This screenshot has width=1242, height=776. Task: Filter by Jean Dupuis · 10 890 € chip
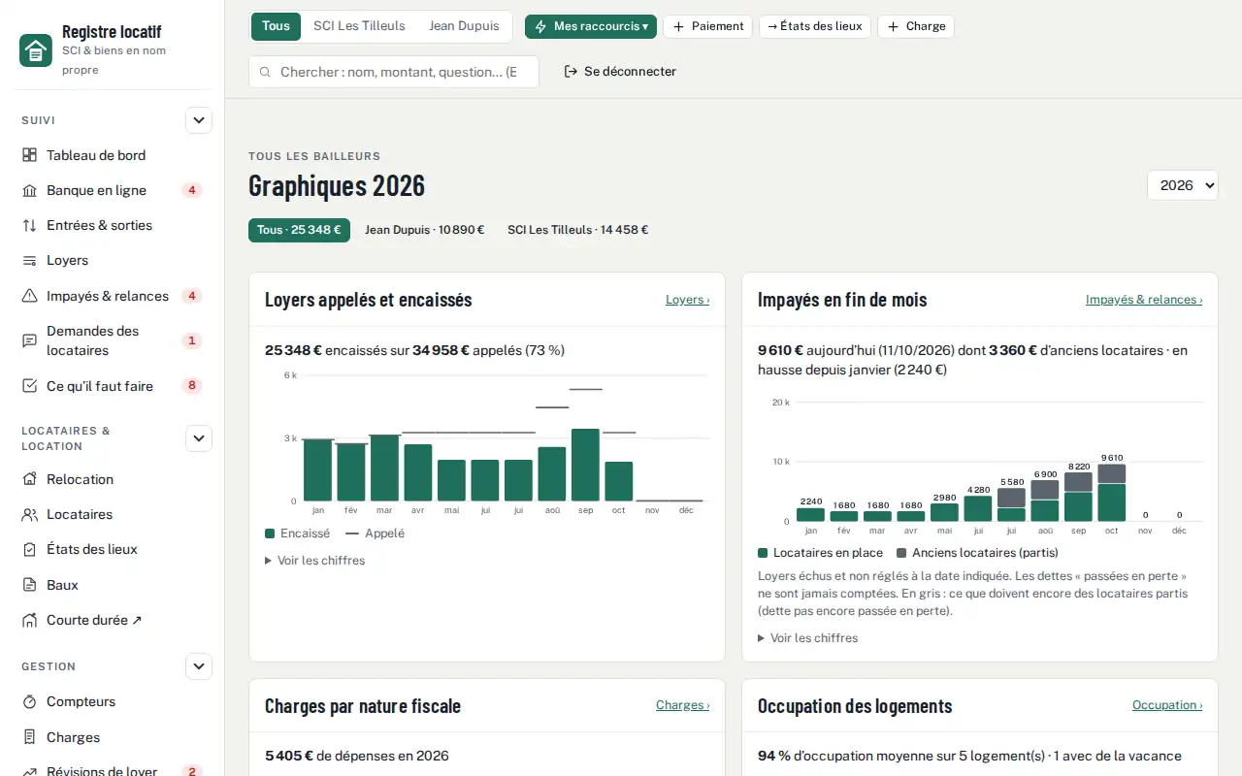point(424,230)
